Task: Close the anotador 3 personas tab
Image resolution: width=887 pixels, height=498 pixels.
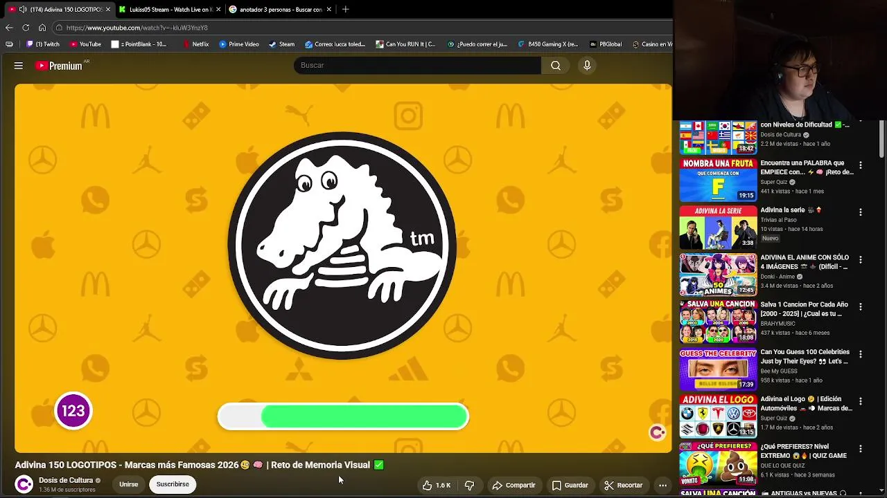Action: pyautogui.click(x=328, y=9)
